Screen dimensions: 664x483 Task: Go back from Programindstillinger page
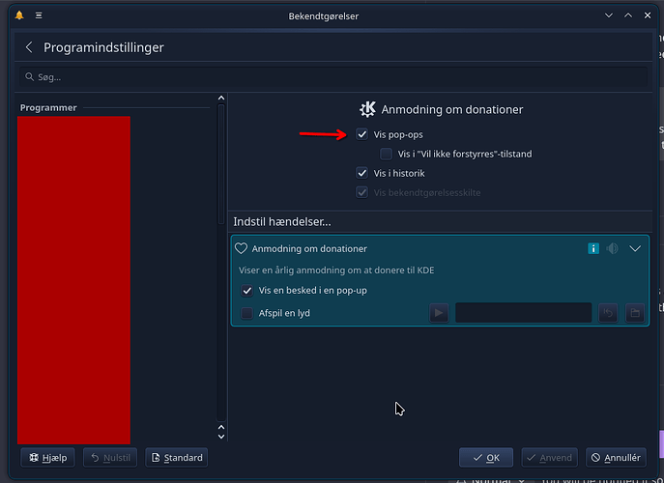29,47
